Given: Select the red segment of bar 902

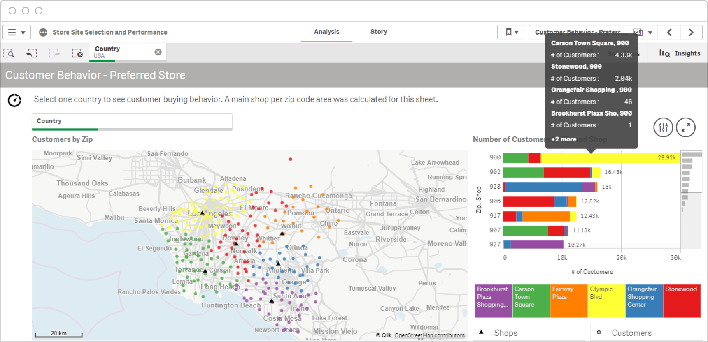Looking at the screenshot, I should pyautogui.click(x=567, y=173).
